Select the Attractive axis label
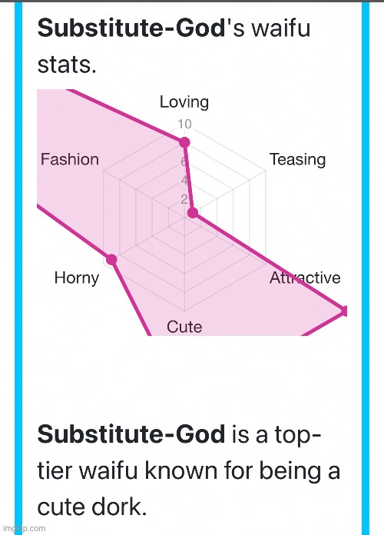 305,277
